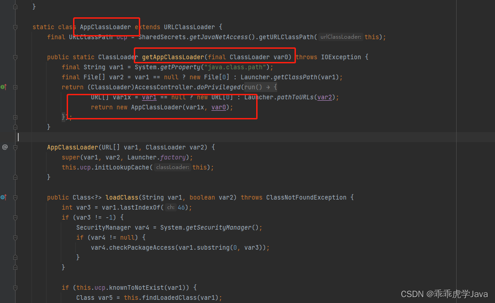Place the caret on the empty highlighted line
495x303 pixels.
[x=253, y=137]
